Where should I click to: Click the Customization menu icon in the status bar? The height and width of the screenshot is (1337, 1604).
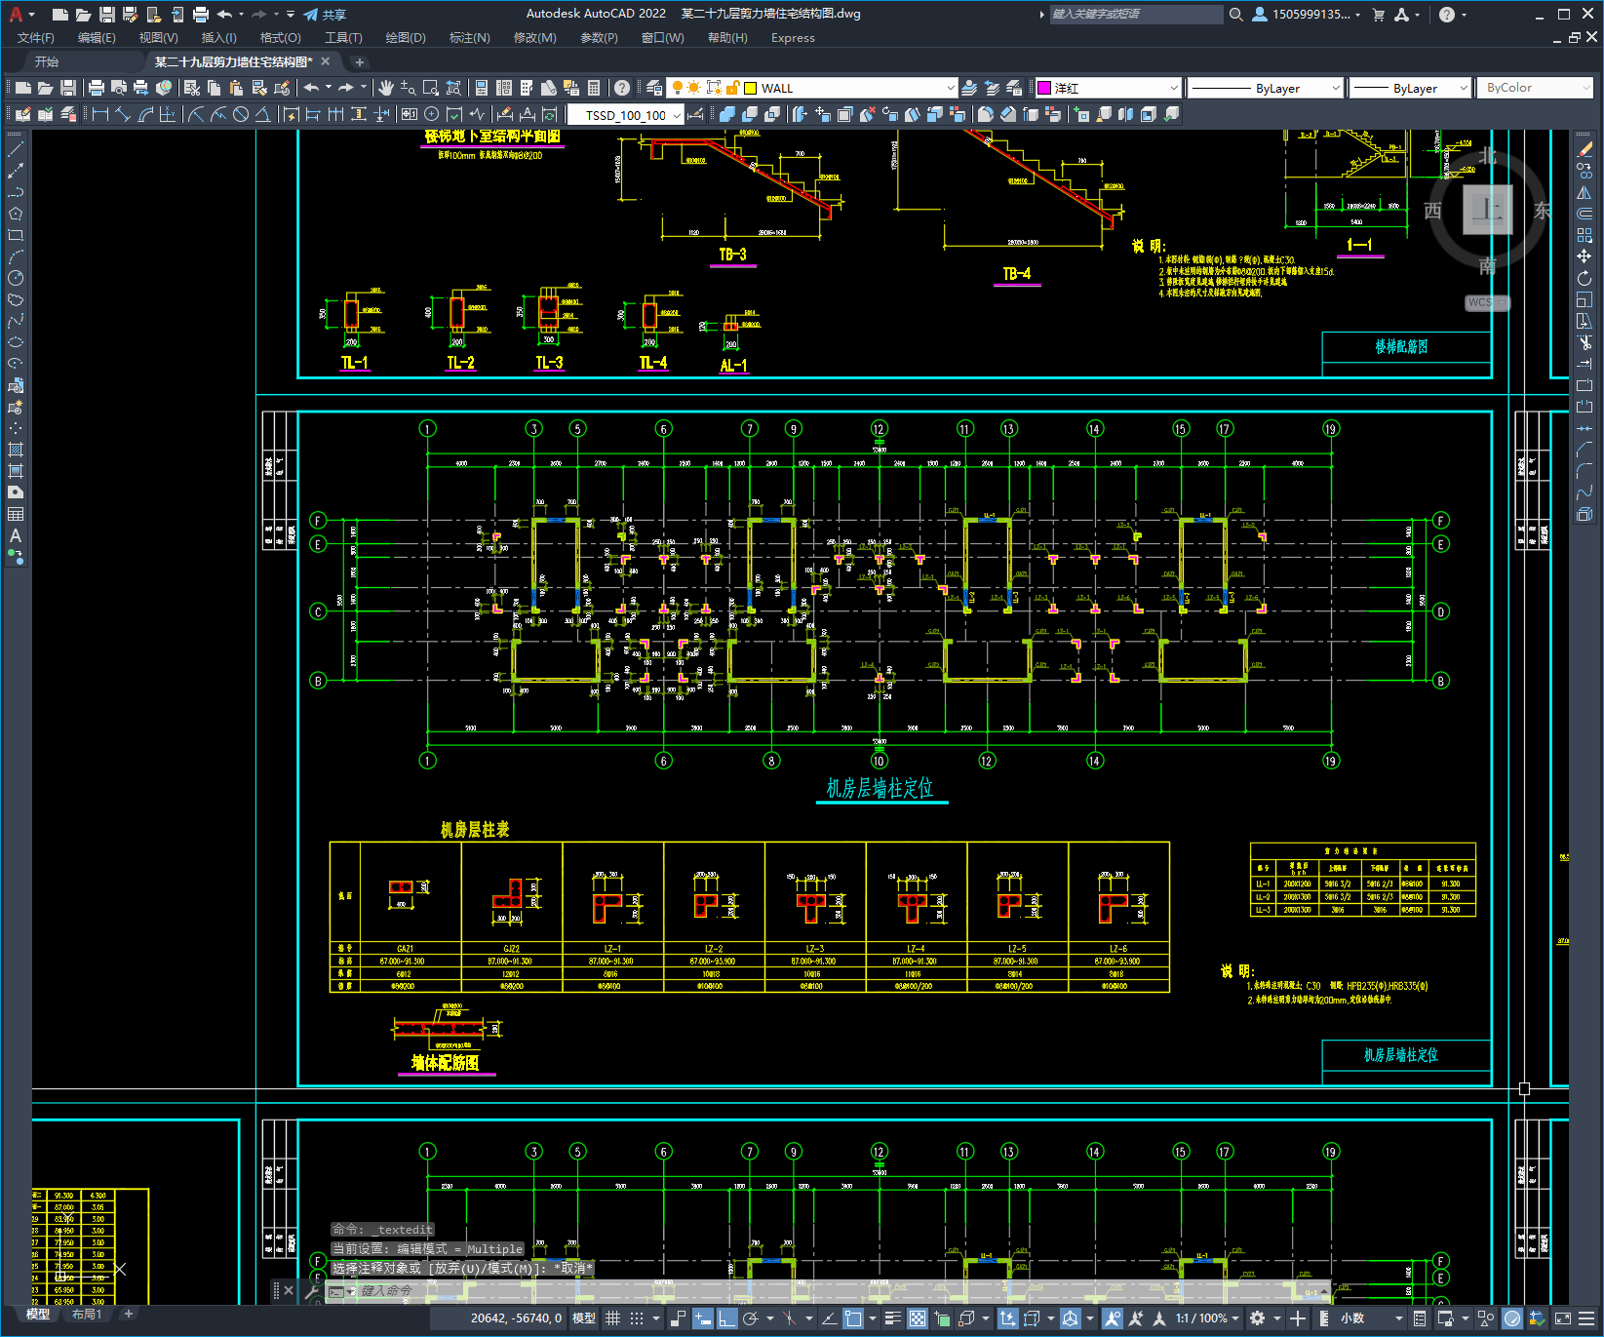coord(1586,1318)
